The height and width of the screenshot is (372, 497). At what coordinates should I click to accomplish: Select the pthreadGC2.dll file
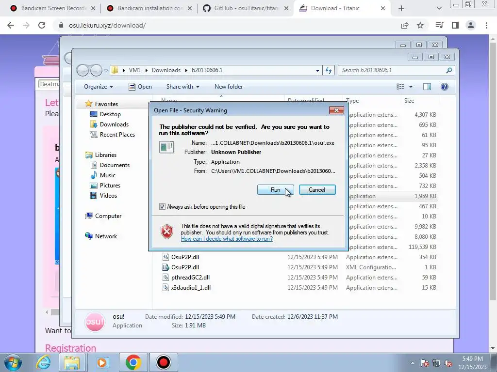coord(190,278)
